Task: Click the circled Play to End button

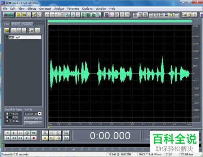Action: [x=27, y=133]
